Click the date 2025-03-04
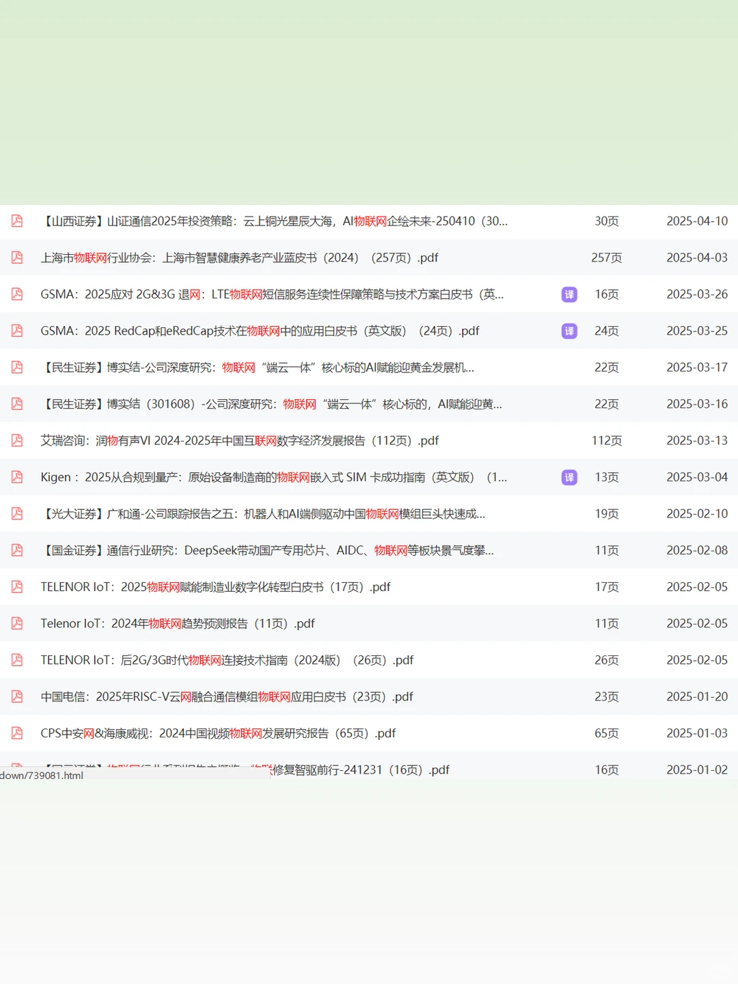The image size is (738, 984). [697, 477]
